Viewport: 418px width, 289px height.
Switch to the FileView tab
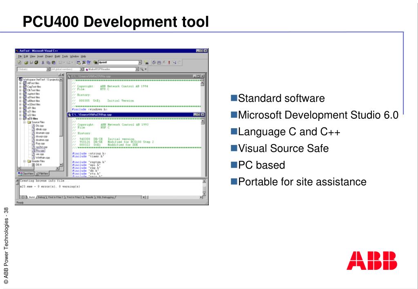pos(42,173)
